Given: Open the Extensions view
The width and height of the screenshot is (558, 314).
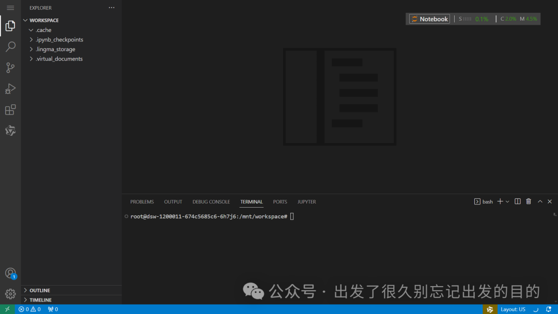Looking at the screenshot, I should [10, 109].
